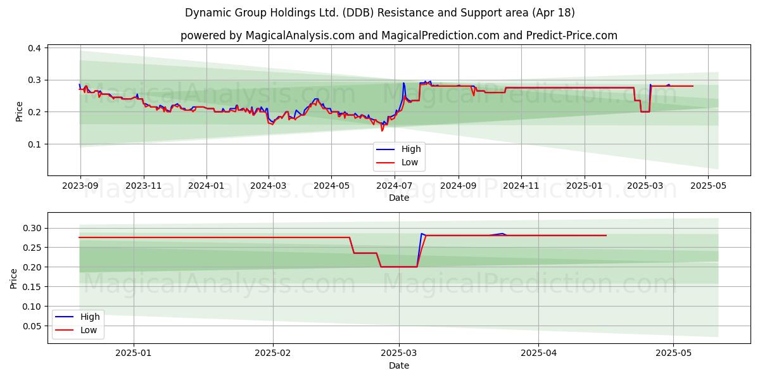Click the '2025-05' x-axis label, bottom chart
The image size is (760, 380).
point(674,354)
